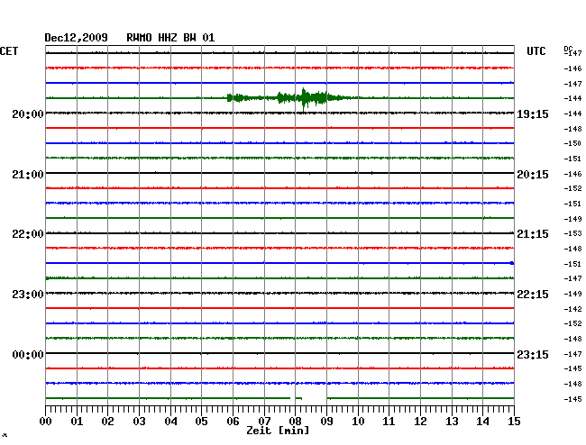Click minute tick label 02

(x=107, y=422)
